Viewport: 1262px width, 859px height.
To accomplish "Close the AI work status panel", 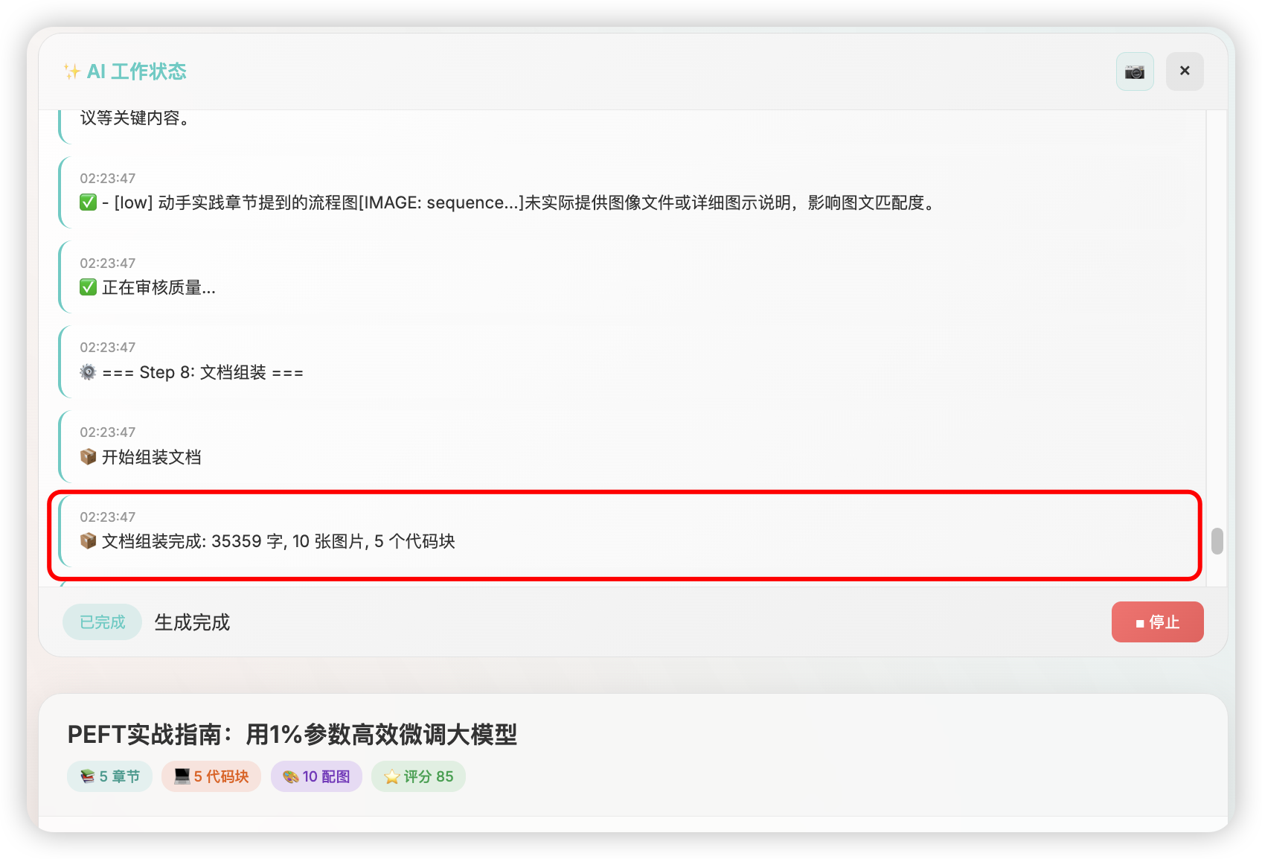I will click(1184, 71).
